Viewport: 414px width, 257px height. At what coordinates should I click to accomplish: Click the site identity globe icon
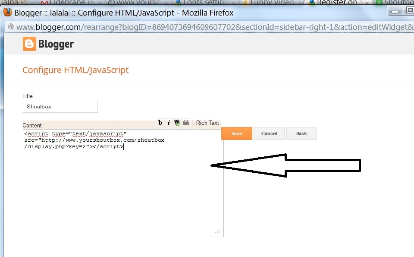[x=11, y=27]
